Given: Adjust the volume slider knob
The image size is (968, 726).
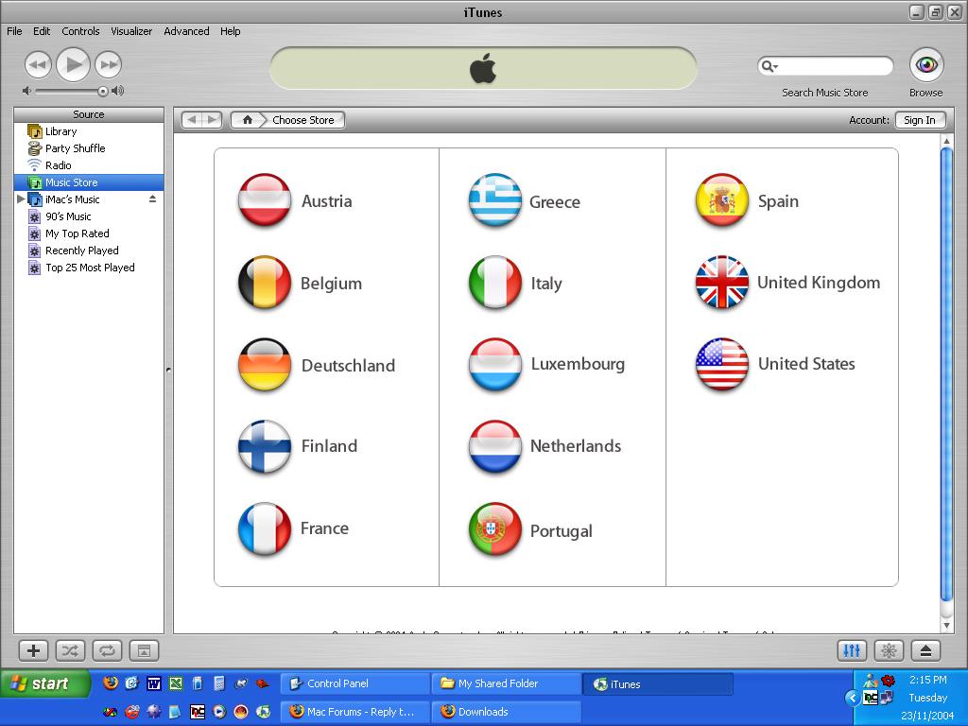Looking at the screenshot, I should (x=102, y=92).
